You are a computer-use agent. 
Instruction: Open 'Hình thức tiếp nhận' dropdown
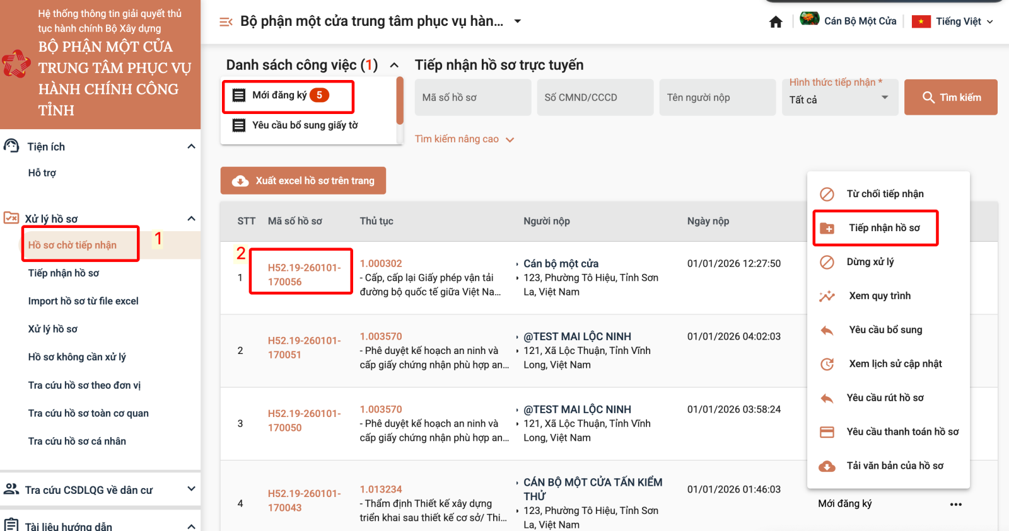pyautogui.click(x=839, y=98)
